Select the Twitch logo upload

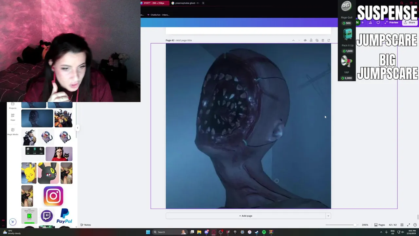point(47,216)
